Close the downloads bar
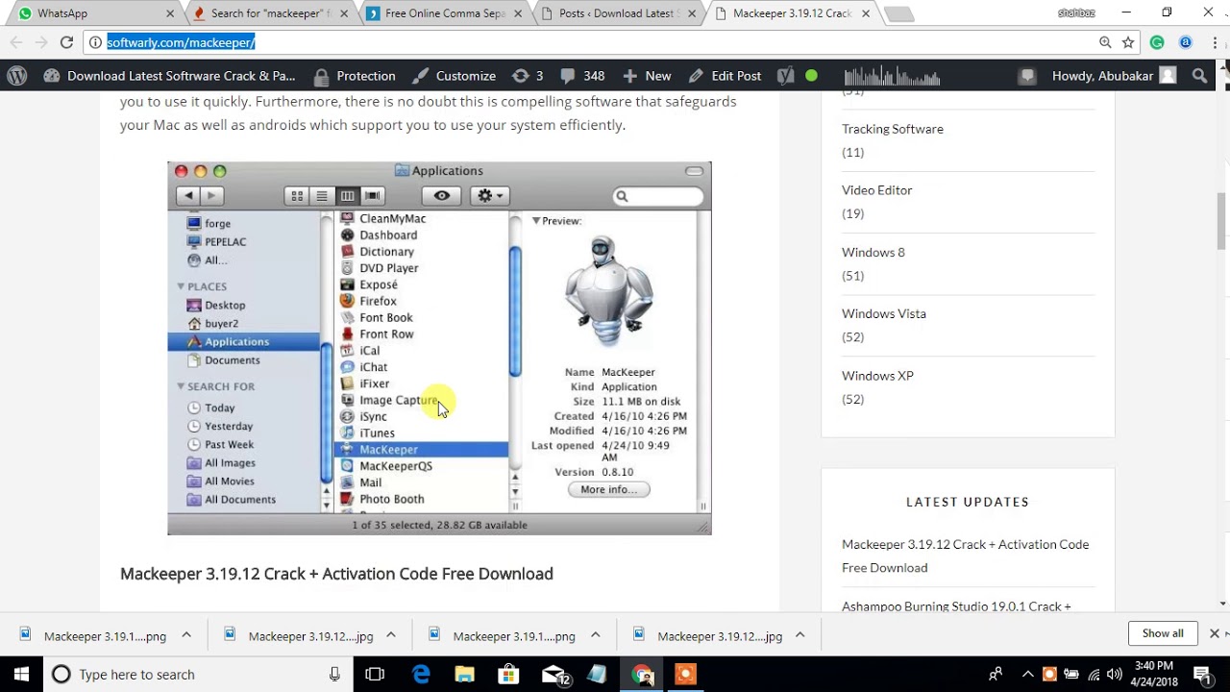This screenshot has width=1230, height=692. tap(1214, 633)
